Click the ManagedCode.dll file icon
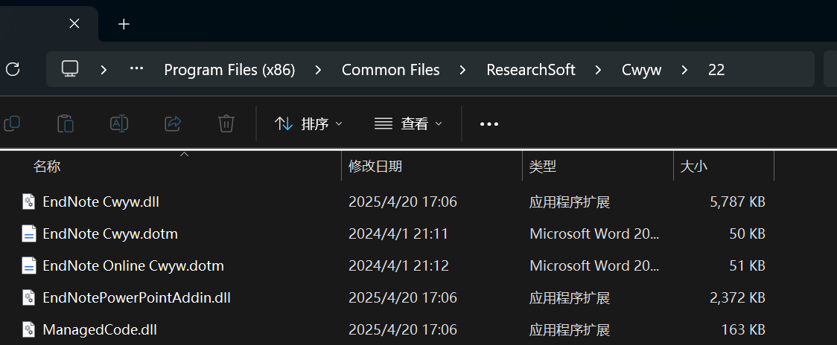This screenshot has height=345, width=837. point(28,329)
